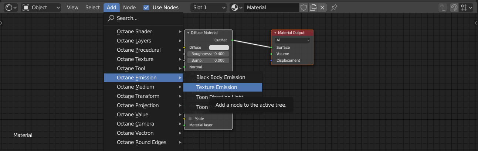Click the Diffuse color swatch

click(219, 47)
